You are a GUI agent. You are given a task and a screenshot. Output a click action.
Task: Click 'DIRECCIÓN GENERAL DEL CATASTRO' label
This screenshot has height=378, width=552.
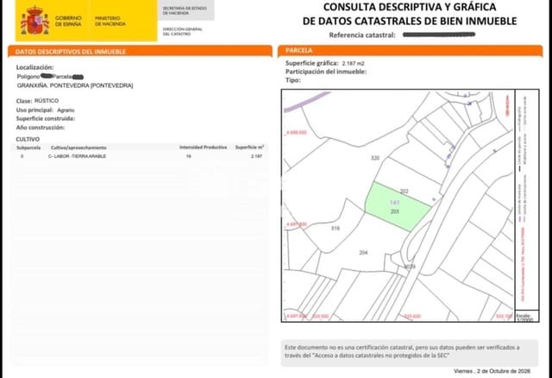(x=182, y=31)
